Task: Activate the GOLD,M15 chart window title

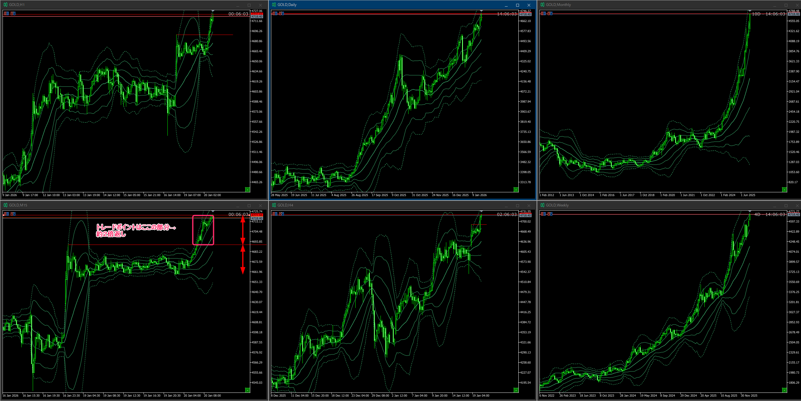Action: point(18,205)
